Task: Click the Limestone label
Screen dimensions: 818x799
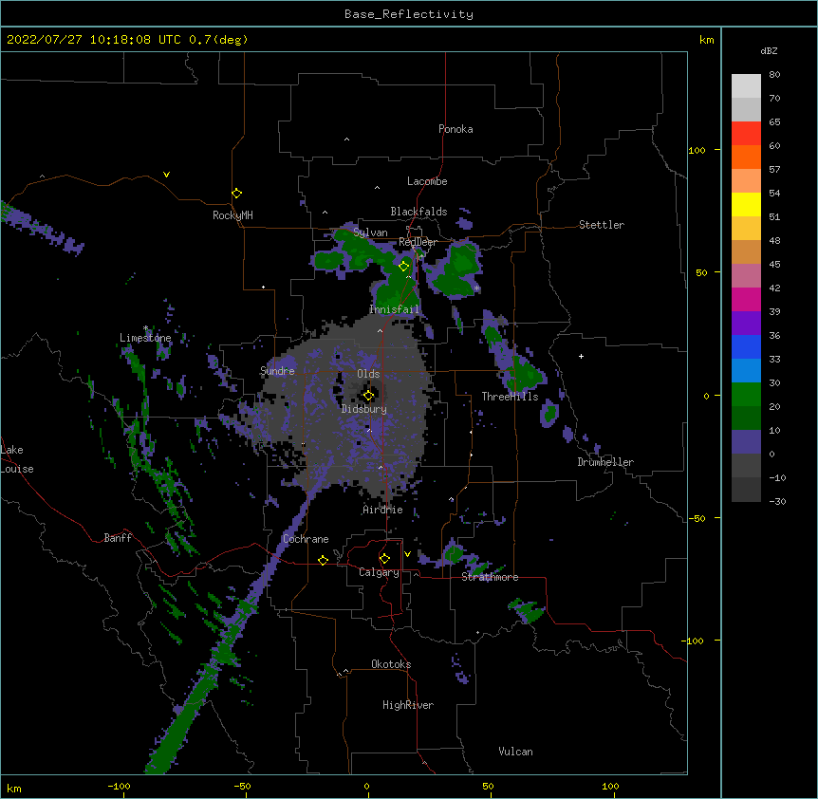Action: click(145, 338)
